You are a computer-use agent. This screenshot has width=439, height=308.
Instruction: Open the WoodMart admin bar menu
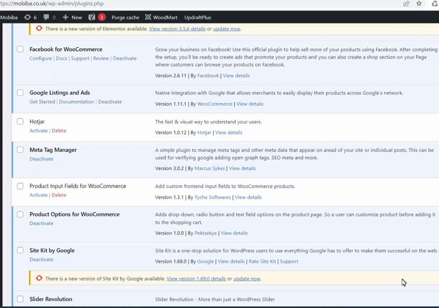pyautogui.click(x=161, y=18)
